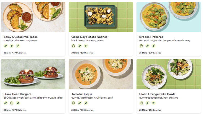Click last dietary badge under Blood Orange Poke Bowls
203x114 pixels.
coord(154,103)
